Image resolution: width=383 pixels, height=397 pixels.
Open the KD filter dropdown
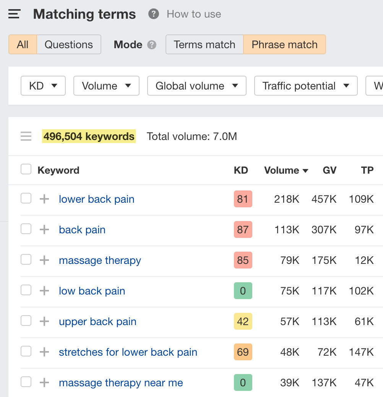click(x=43, y=86)
